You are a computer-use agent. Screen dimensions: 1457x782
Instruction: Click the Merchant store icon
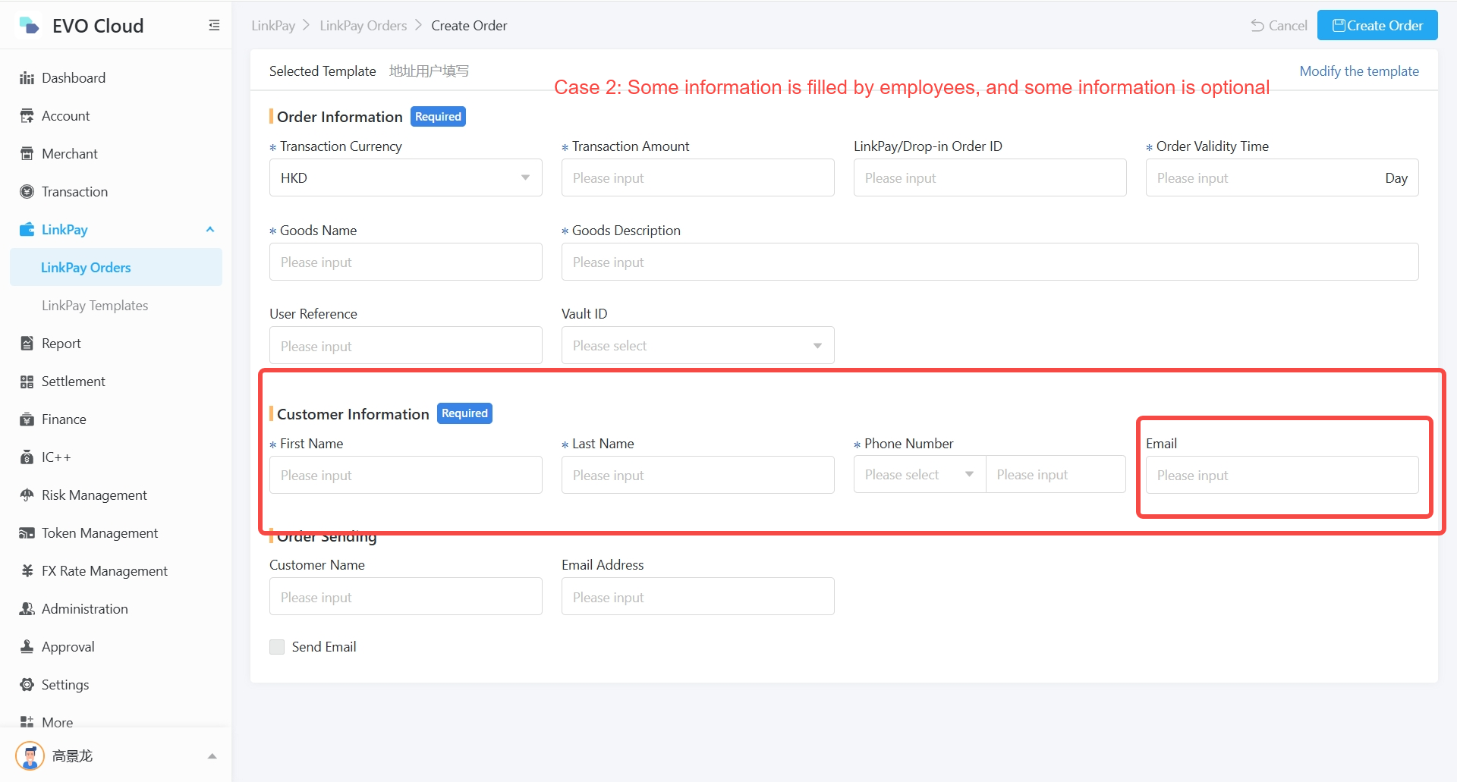(x=27, y=154)
